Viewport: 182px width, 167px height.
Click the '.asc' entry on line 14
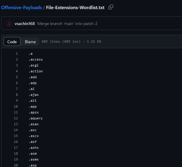(x=33, y=130)
